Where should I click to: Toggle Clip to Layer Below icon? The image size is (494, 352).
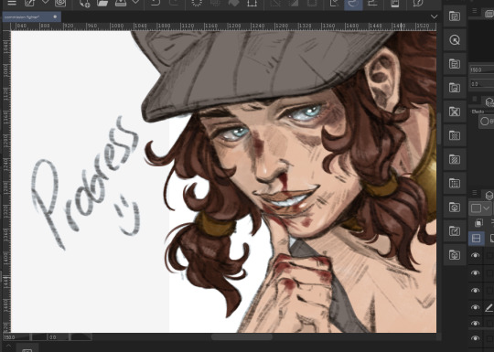coord(478,223)
